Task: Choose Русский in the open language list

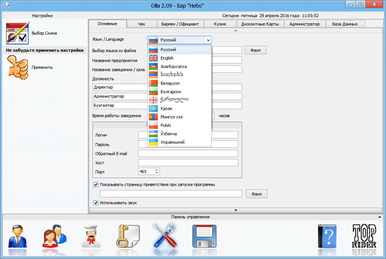Action: pos(179,50)
